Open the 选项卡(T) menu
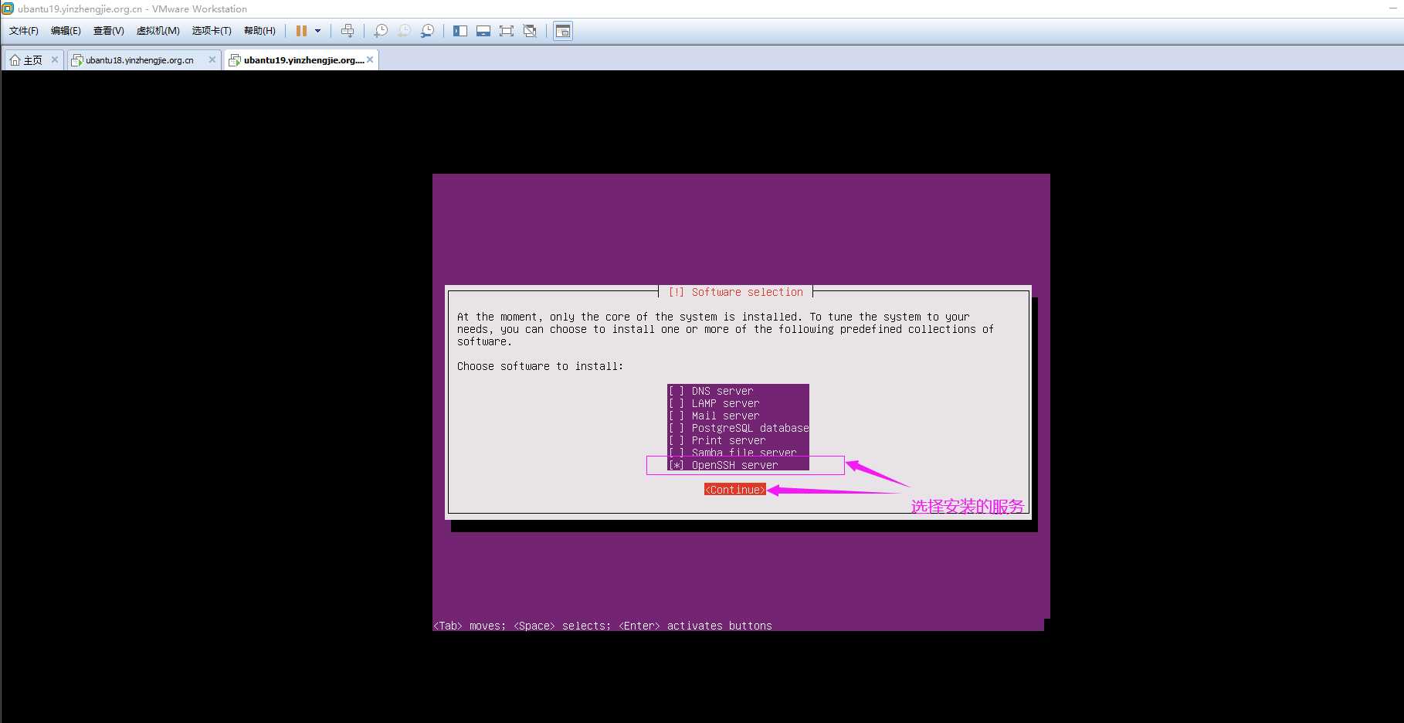Viewport: 1404px width, 723px height. coord(212,31)
